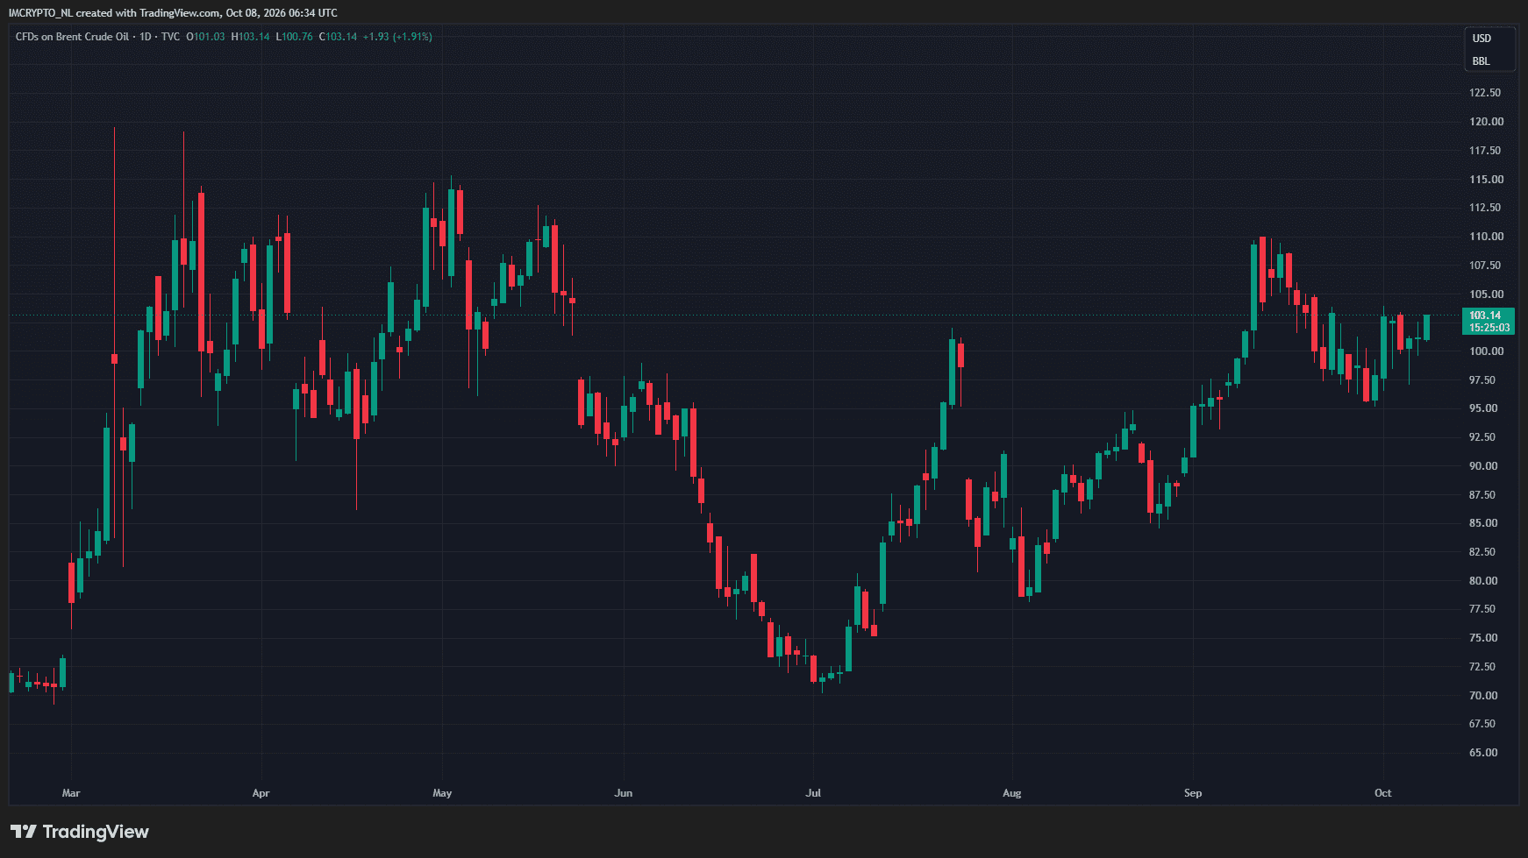Click the 95.00 price axis label
The width and height of the screenshot is (1528, 858).
click(x=1483, y=408)
